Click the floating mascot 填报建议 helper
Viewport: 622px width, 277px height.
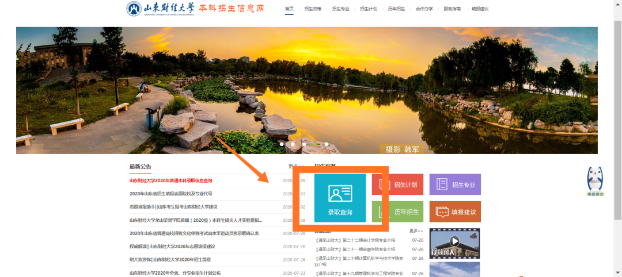click(x=595, y=182)
